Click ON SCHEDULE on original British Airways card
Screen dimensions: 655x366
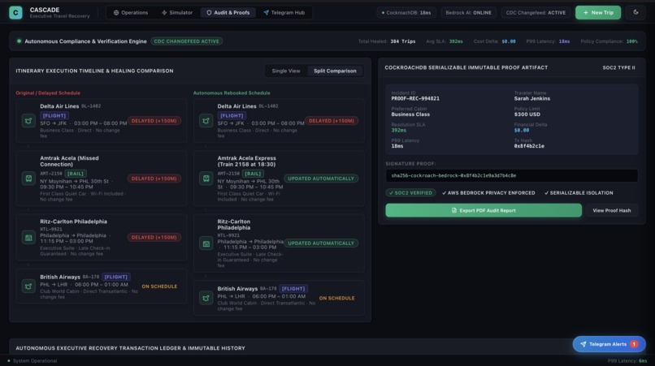point(159,286)
